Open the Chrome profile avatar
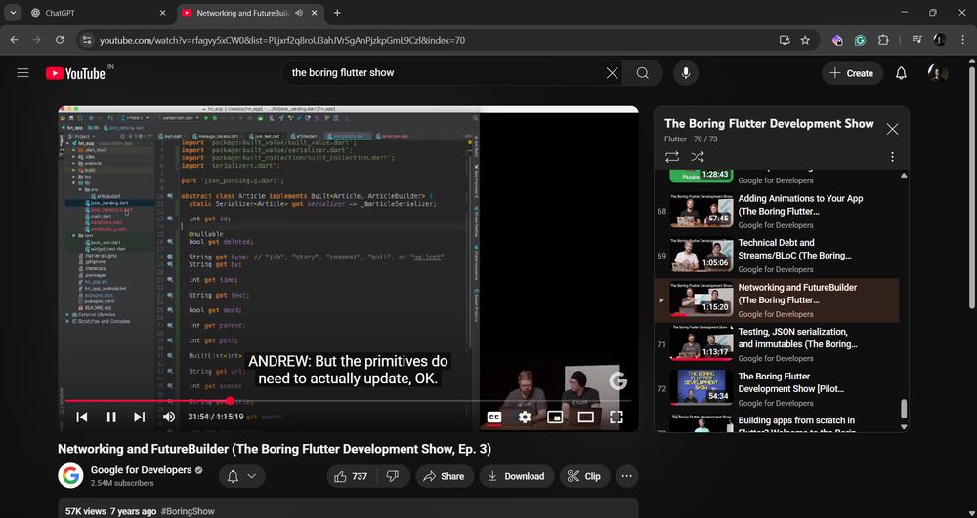This screenshot has height=518, width=977. click(x=940, y=40)
